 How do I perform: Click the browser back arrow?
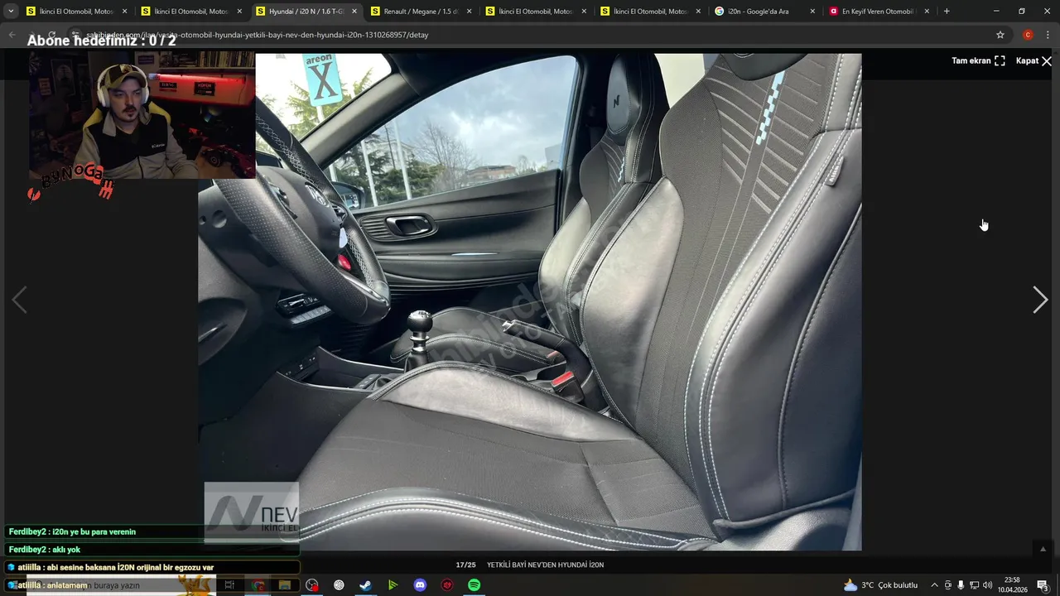[x=12, y=35]
